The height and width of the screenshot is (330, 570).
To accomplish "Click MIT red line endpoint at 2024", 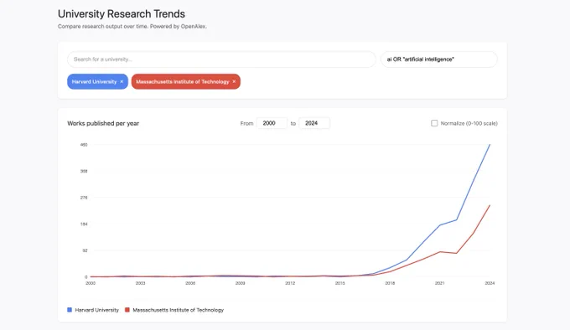I will pos(490,205).
